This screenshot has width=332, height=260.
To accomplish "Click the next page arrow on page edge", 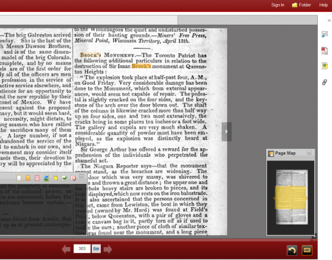I will point(226,131).
